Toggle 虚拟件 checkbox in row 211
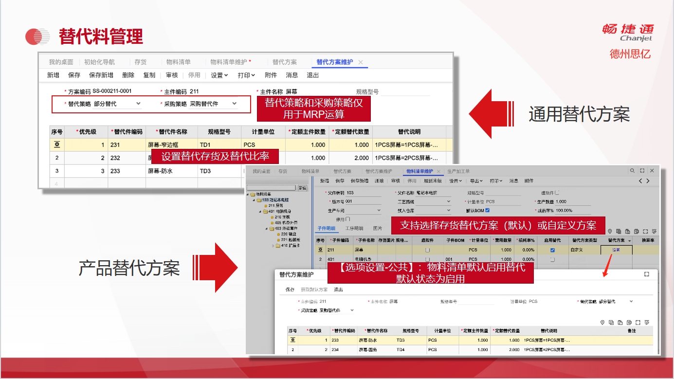674x379 pixels. (428, 250)
